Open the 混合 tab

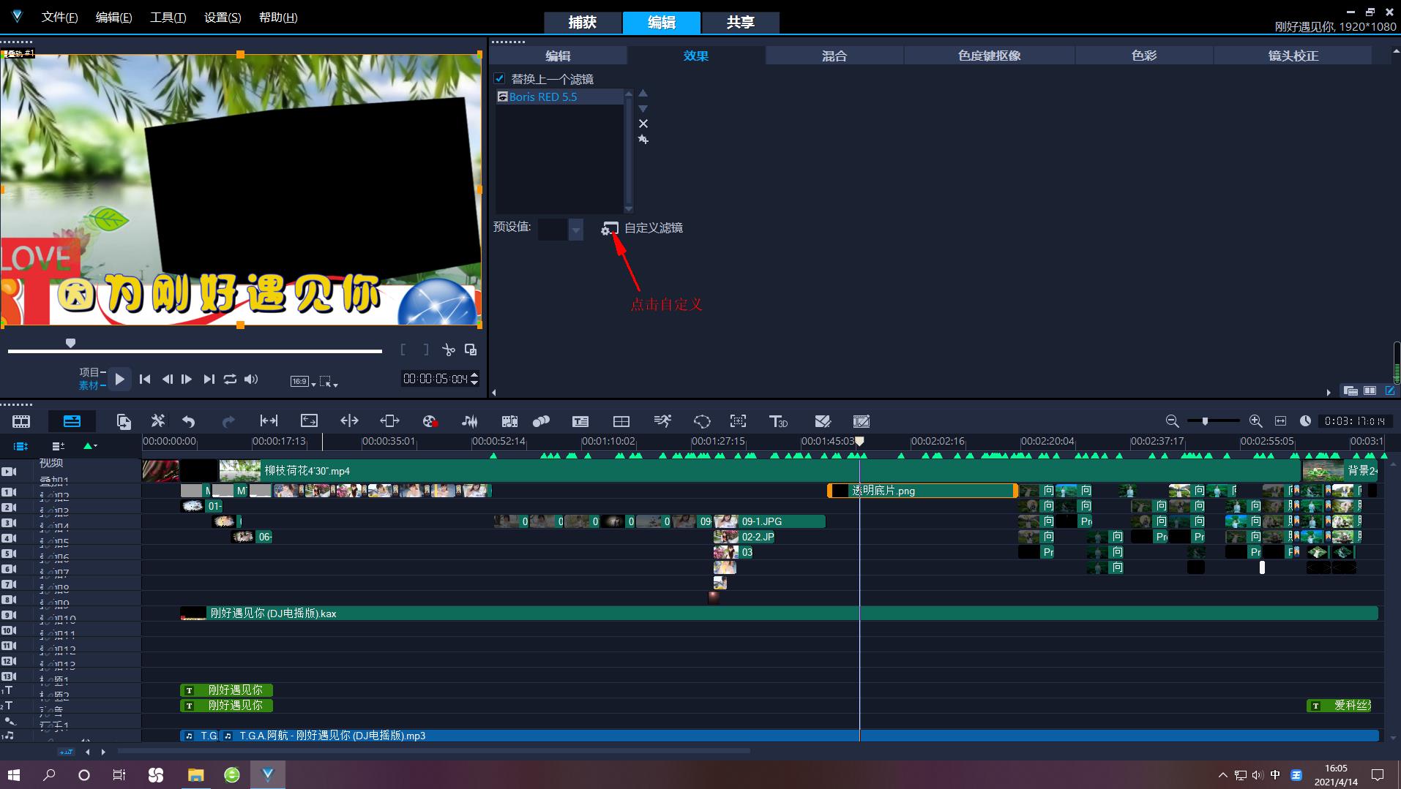pos(834,56)
